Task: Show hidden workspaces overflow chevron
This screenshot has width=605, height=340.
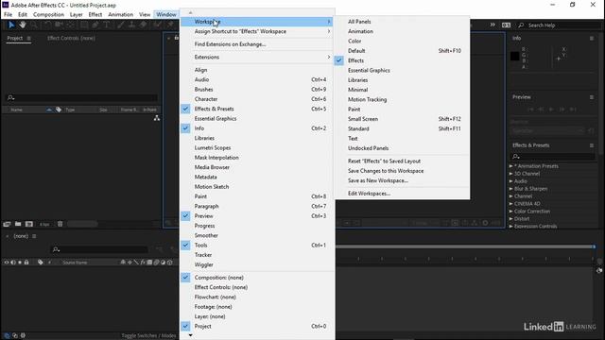Action: click(493, 25)
